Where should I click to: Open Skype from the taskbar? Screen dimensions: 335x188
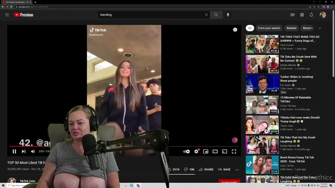pyautogui.click(x=131, y=185)
